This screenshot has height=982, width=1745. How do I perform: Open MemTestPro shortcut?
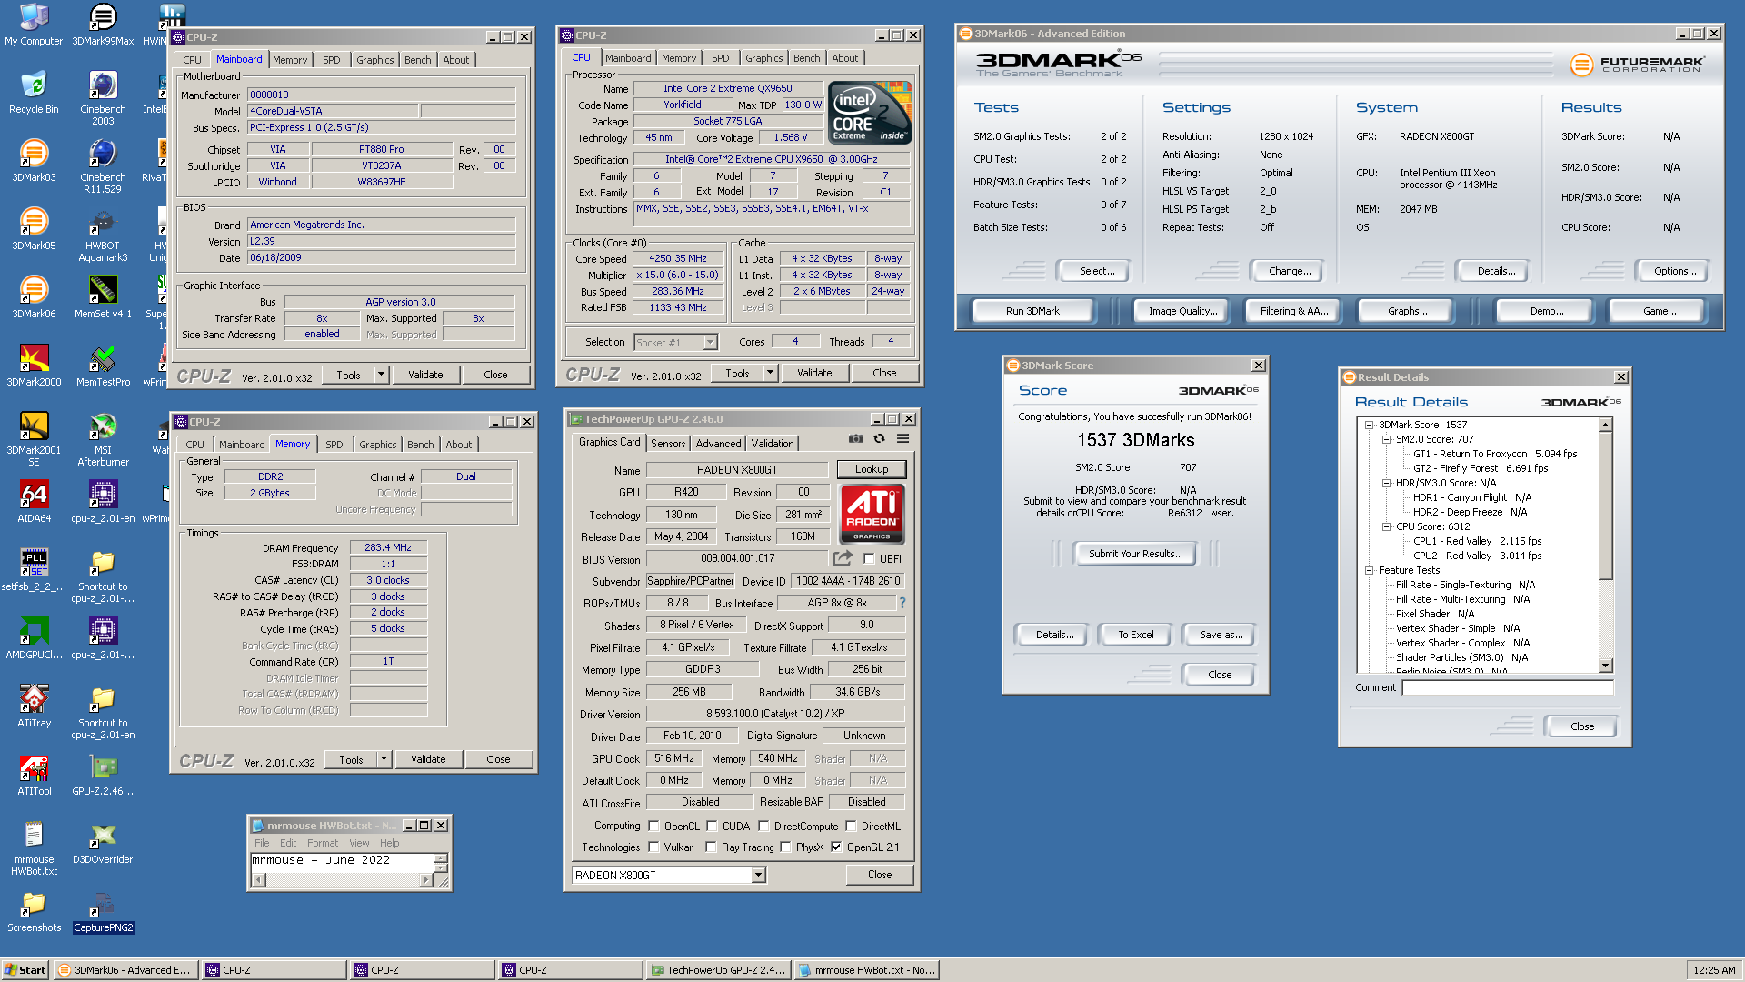(x=103, y=366)
